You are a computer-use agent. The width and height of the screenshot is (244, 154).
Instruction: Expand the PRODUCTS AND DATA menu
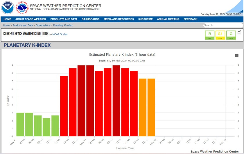coord(64,19)
